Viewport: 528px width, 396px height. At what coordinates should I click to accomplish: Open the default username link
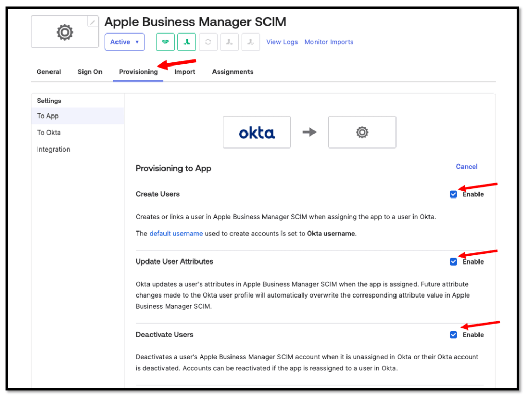pyautogui.click(x=176, y=234)
